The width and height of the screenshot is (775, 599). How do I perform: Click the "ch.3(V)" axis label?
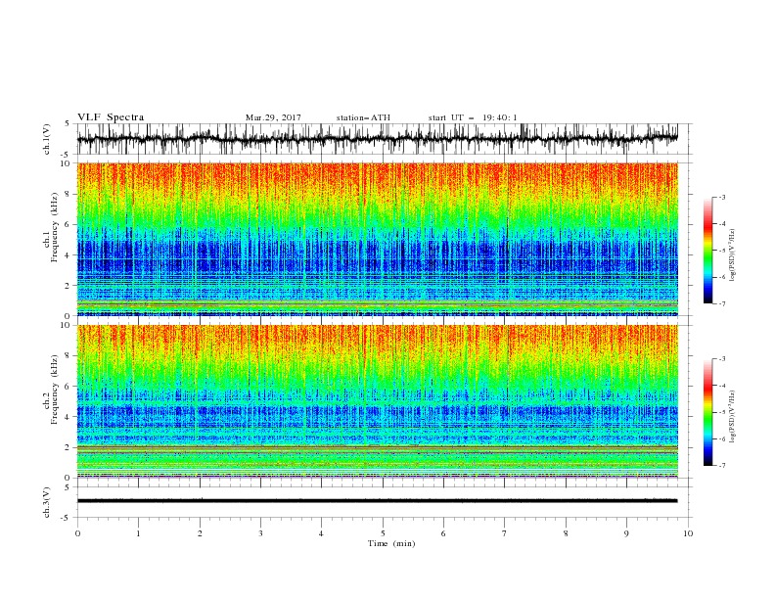click(x=47, y=502)
